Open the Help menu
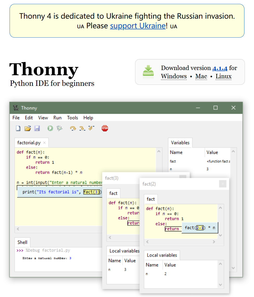The width and height of the screenshot is (254, 297). [88, 118]
